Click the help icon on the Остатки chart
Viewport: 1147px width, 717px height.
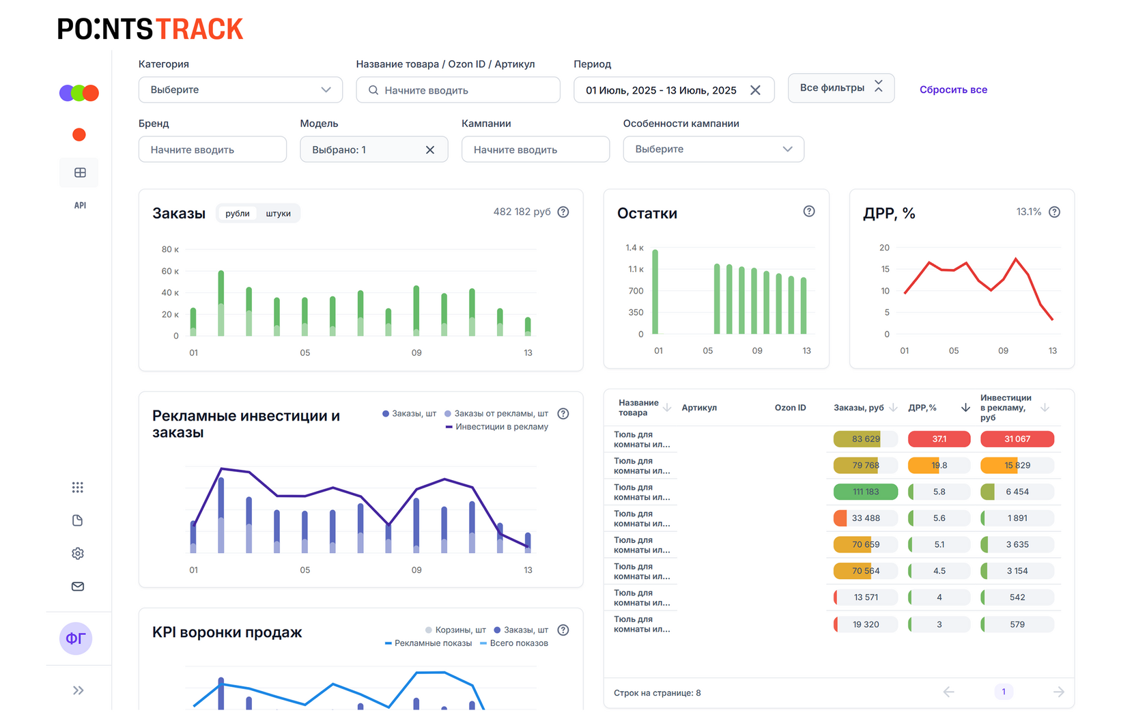point(809,212)
